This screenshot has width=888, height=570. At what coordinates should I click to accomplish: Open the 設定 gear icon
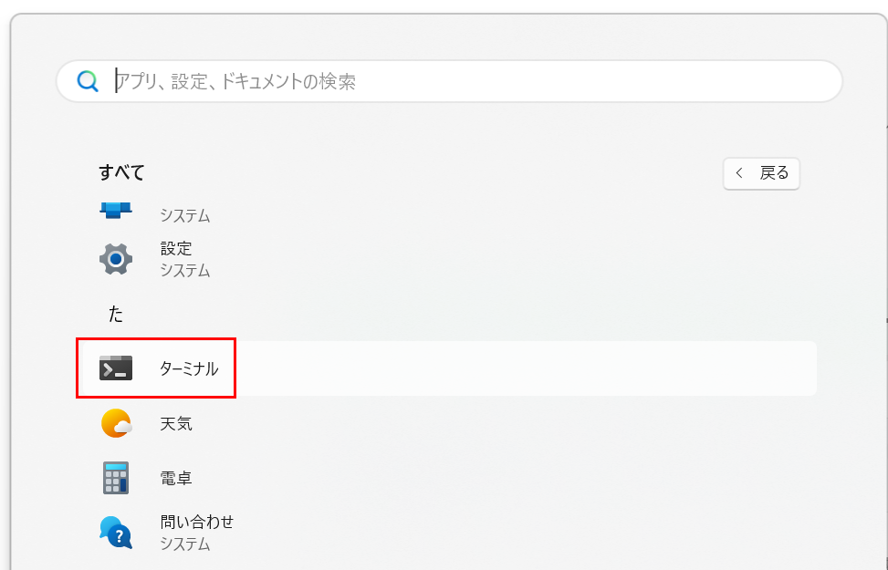coord(116,259)
